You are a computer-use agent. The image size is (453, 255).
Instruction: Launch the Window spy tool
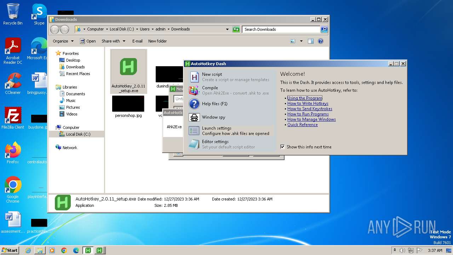231,117
